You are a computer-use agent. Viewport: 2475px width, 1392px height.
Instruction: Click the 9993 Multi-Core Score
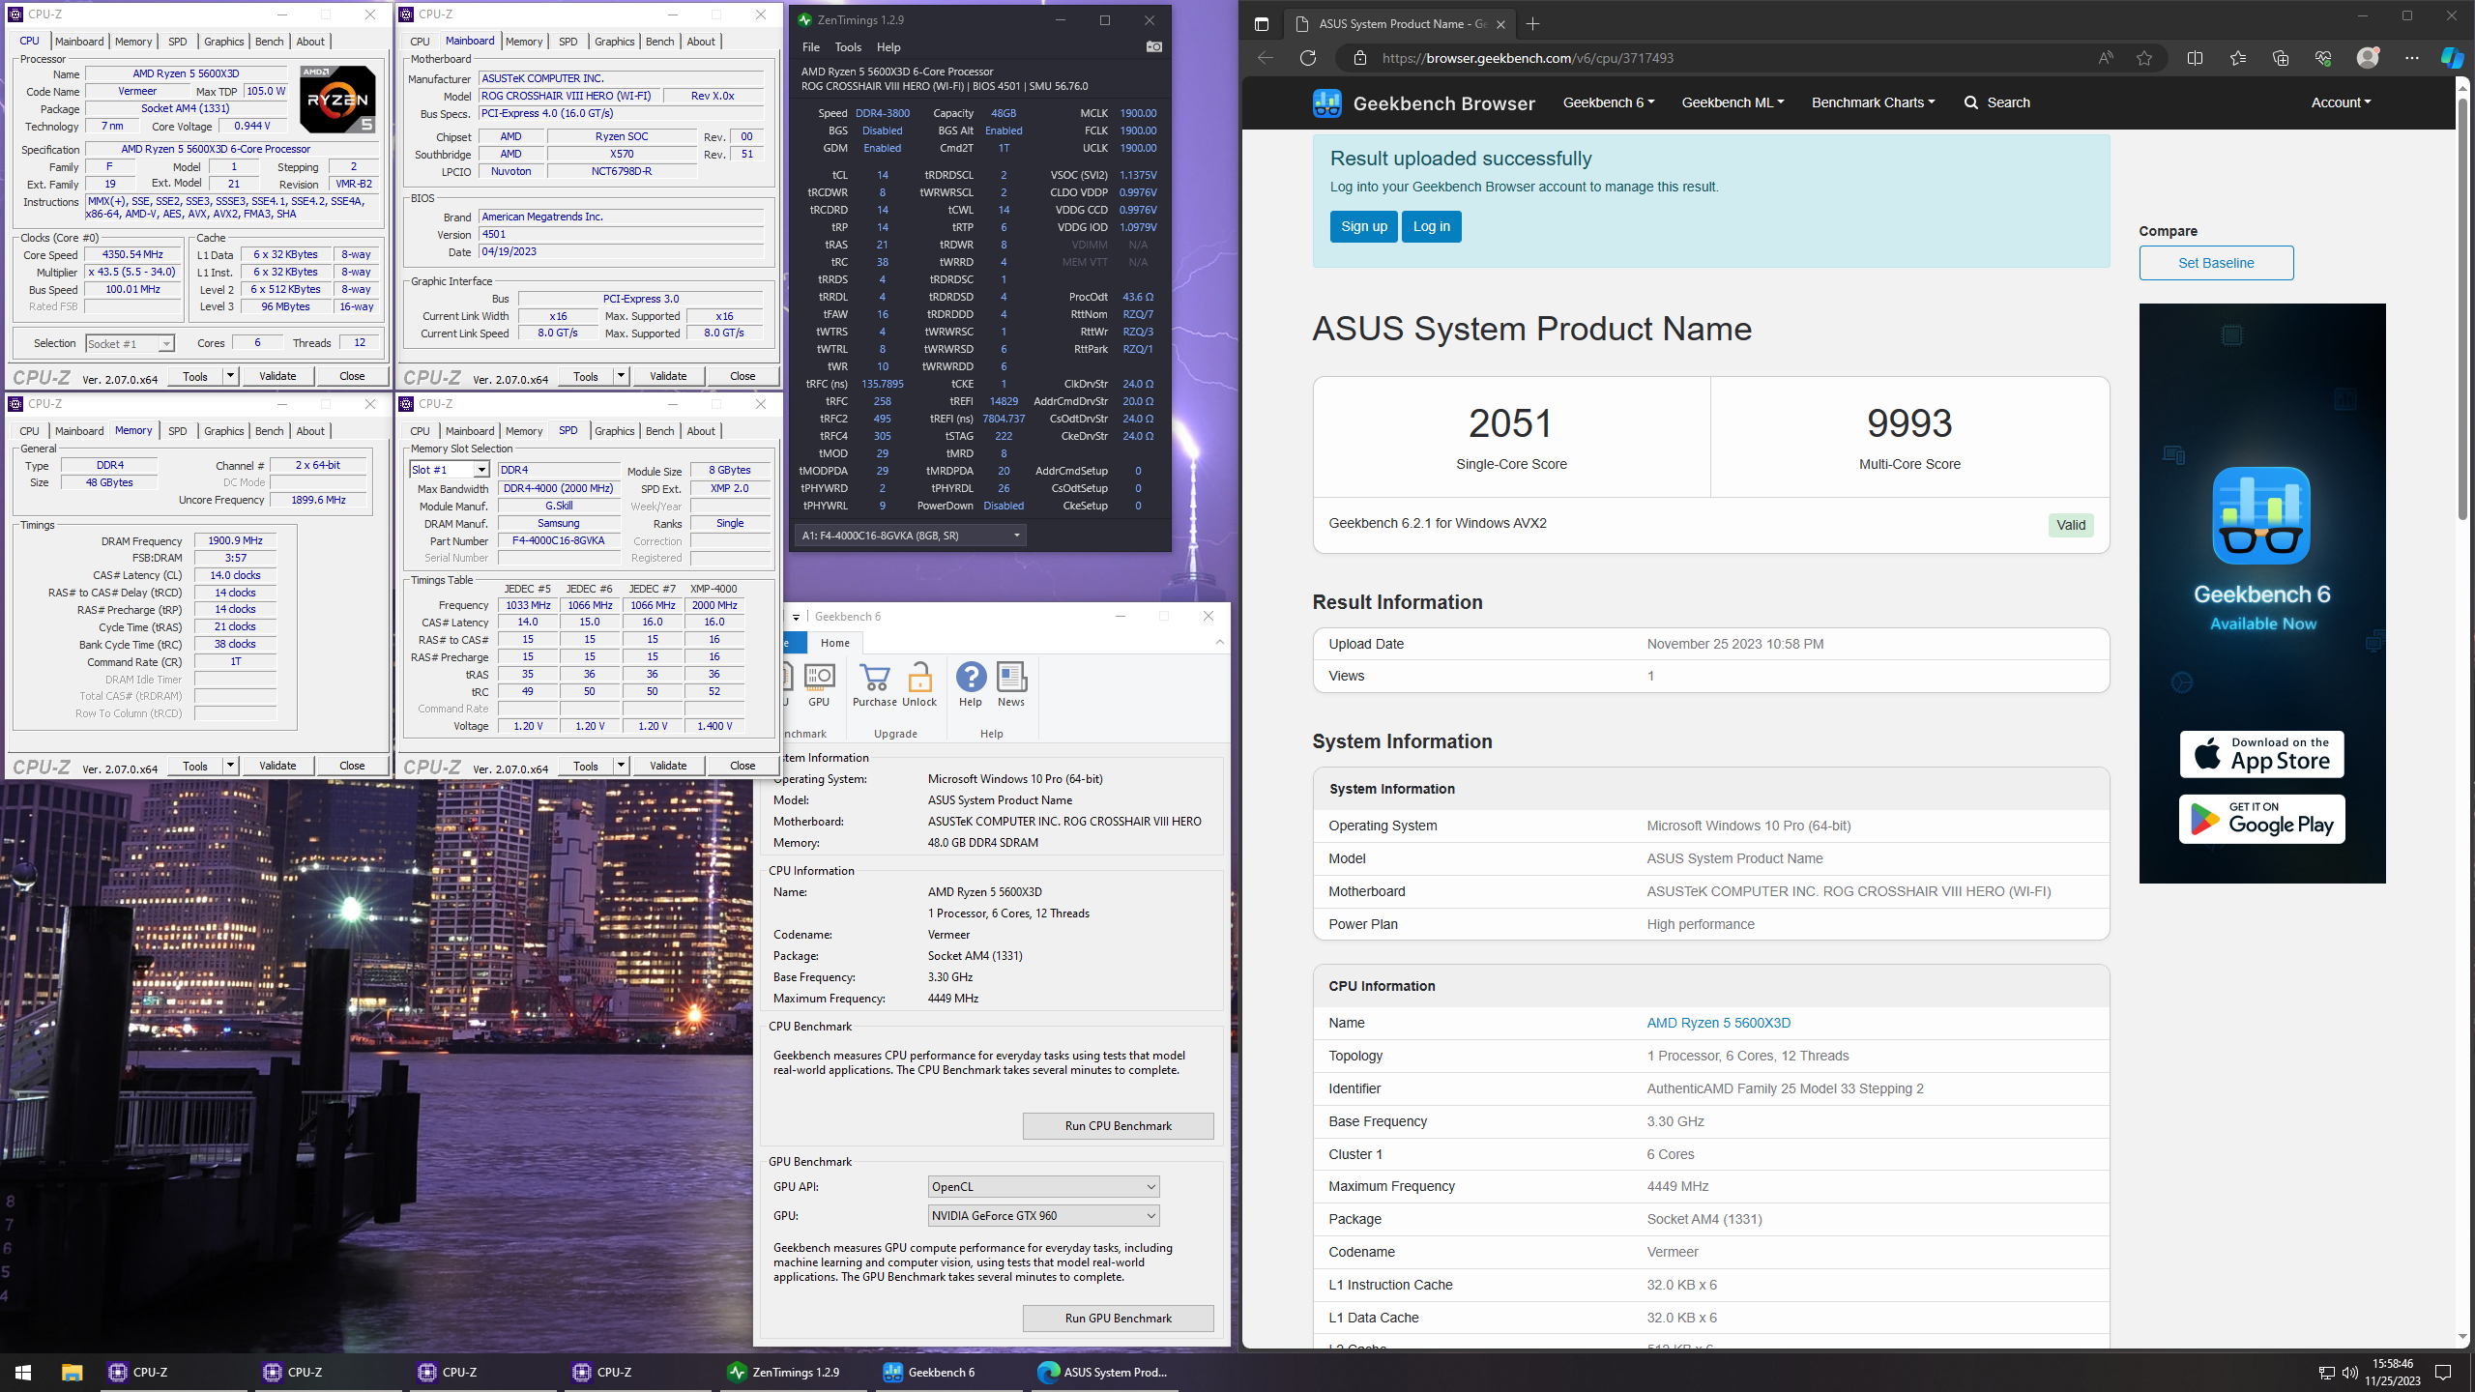pyautogui.click(x=1909, y=423)
